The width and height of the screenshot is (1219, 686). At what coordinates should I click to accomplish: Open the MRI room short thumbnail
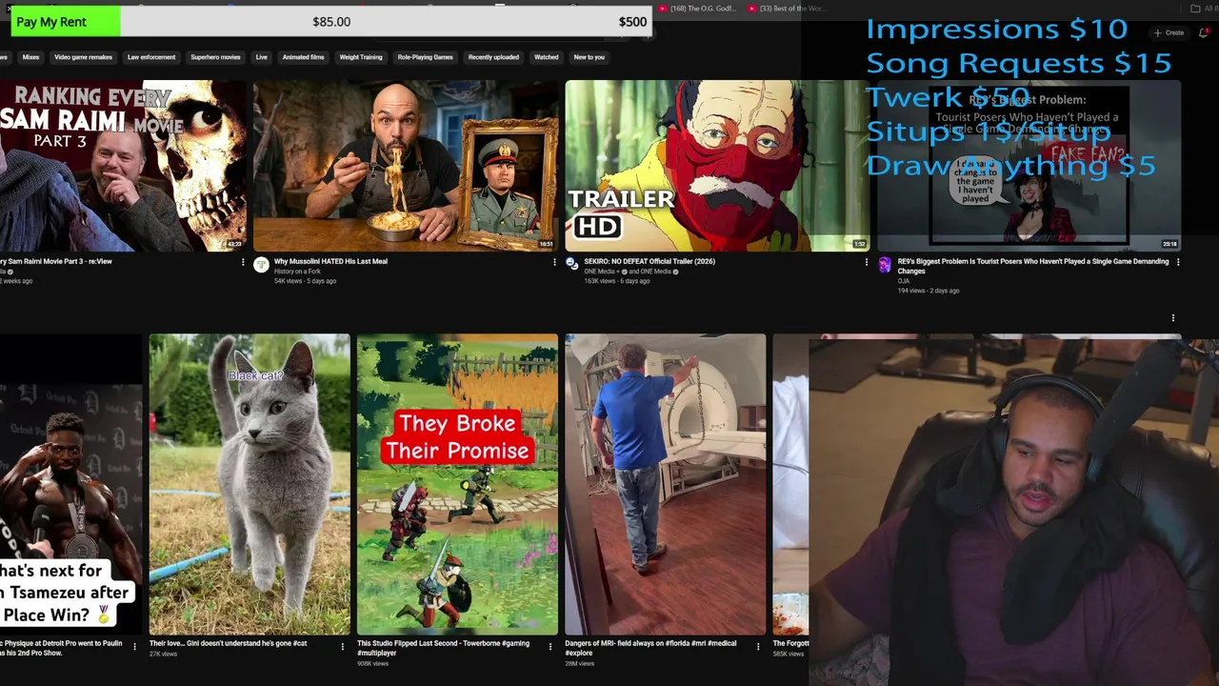(665, 484)
